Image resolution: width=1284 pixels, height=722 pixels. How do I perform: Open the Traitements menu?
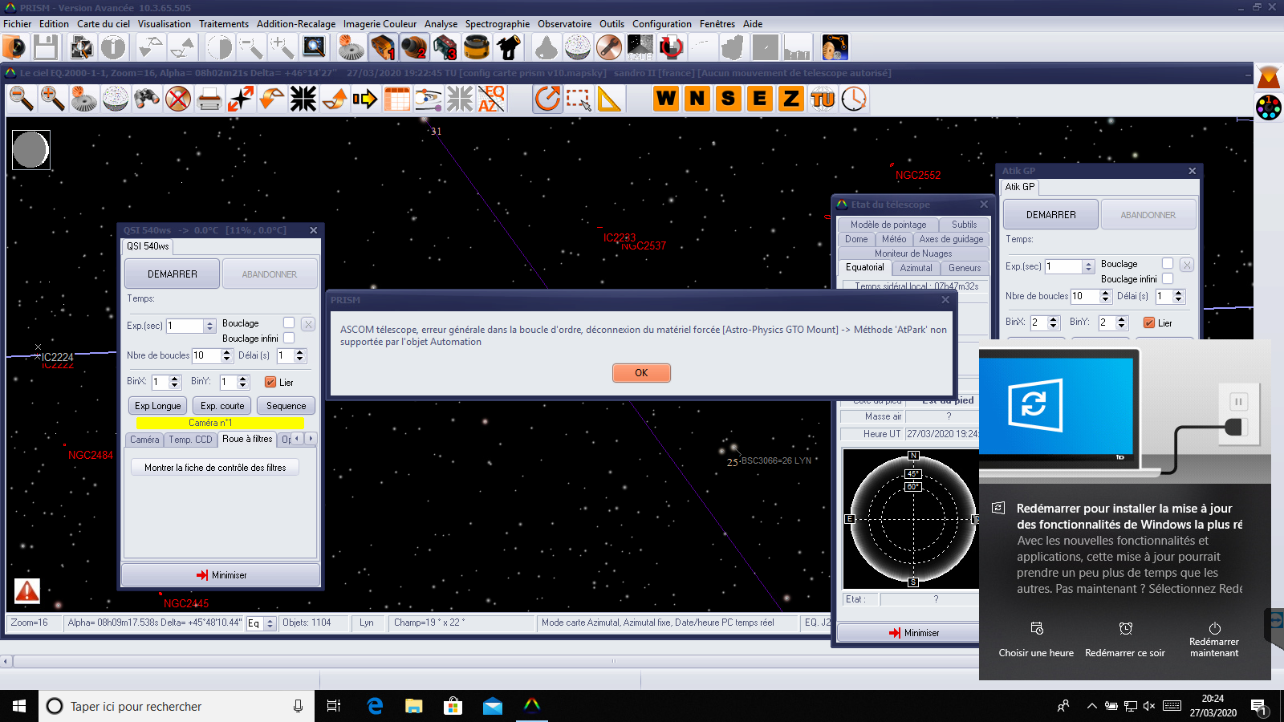click(x=224, y=23)
